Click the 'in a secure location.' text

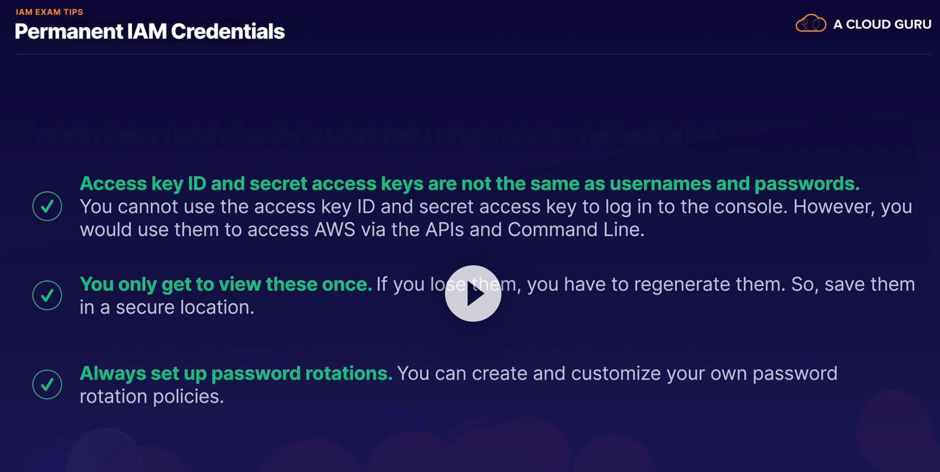click(x=167, y=307)
